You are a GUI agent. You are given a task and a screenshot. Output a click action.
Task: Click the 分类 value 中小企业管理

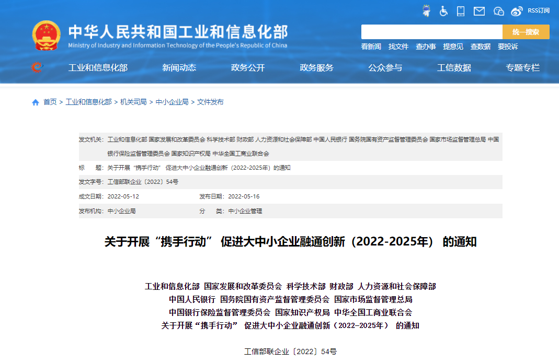[x=245, y=211]
